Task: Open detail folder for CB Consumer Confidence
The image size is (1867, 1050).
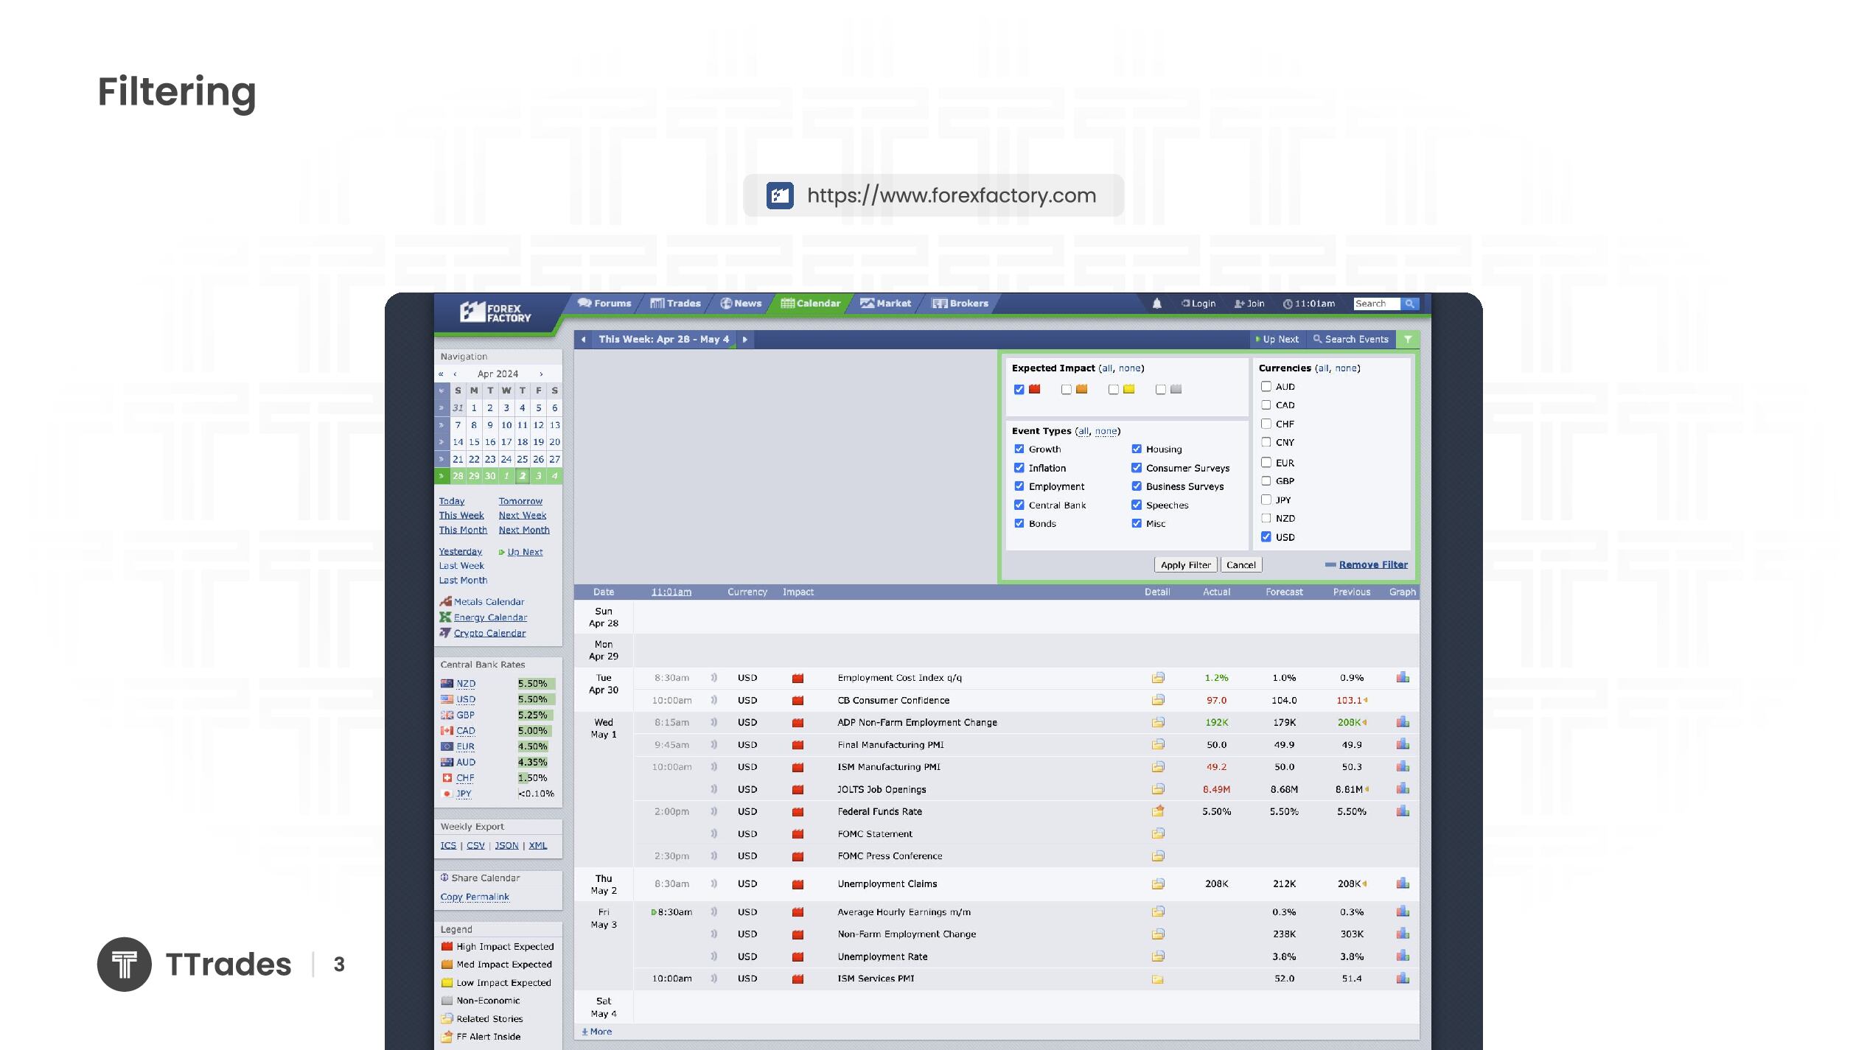Action: pyautogui.click(x=1158, y=700)
